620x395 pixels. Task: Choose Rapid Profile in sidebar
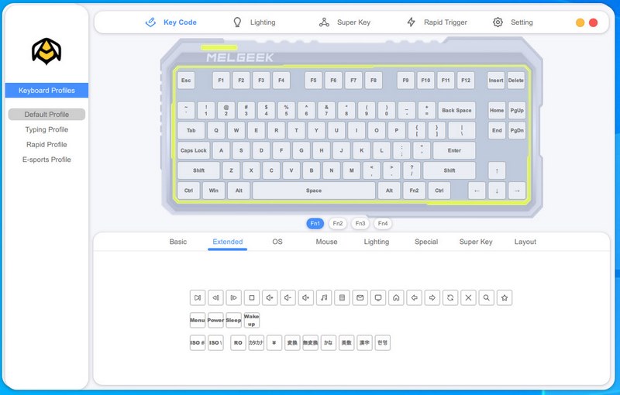(x=46, y=145)
